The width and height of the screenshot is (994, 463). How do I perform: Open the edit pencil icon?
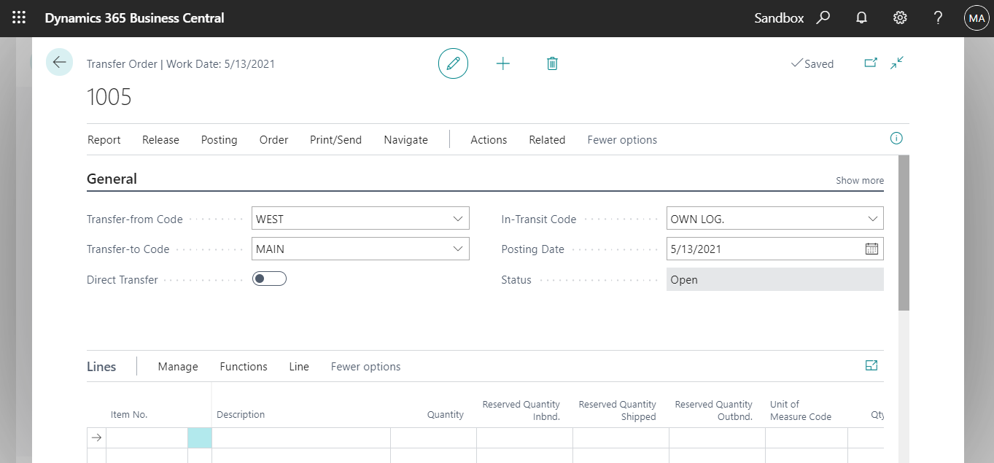pyautogui.click(x=453, y=63)
